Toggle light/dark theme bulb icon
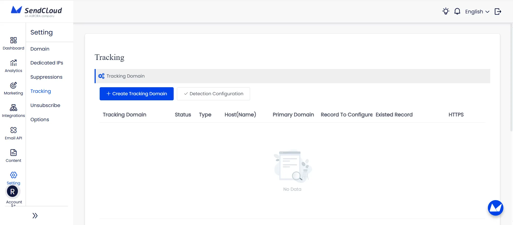Screen dimensions: 513x225 [446, 11]
